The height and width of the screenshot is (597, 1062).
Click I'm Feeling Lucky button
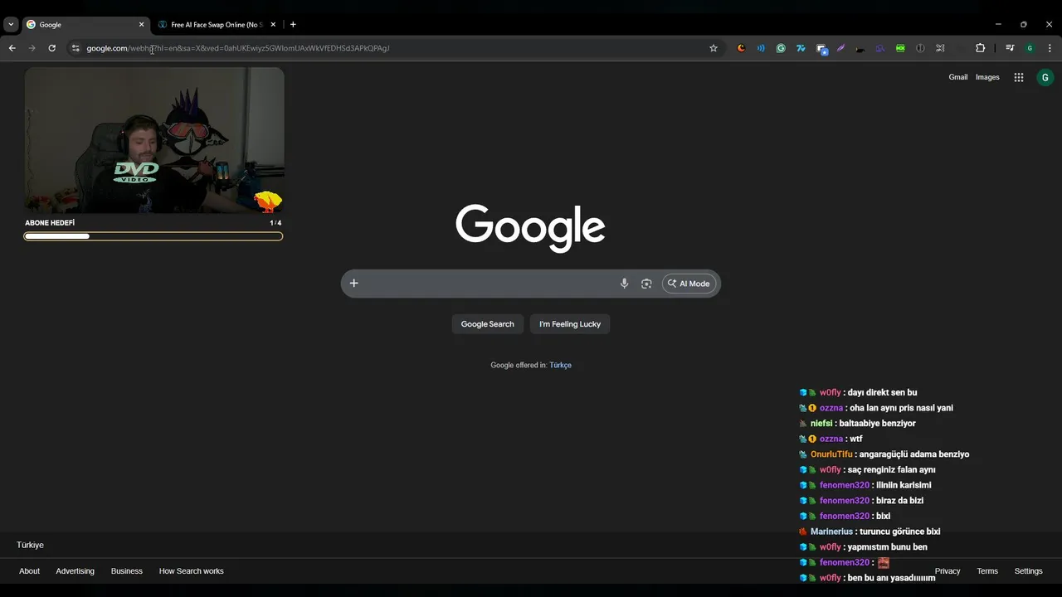click(x=570, y=324)
